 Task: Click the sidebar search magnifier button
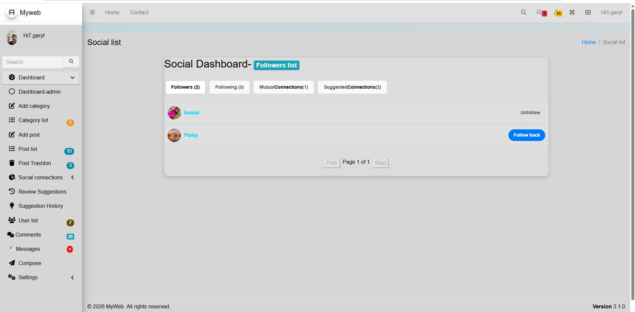click(71, 62)
